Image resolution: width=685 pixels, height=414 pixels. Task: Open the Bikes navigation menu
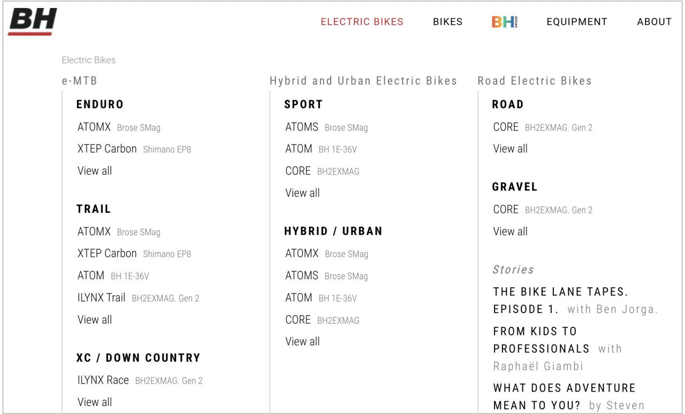[448, 22]
